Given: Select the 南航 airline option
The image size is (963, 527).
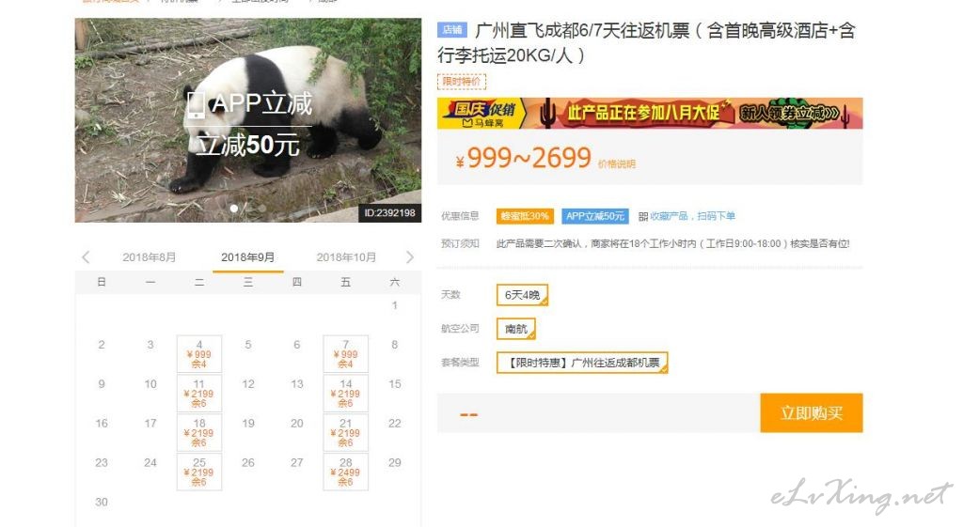Looking at the screenshot, I should point(516,329).
